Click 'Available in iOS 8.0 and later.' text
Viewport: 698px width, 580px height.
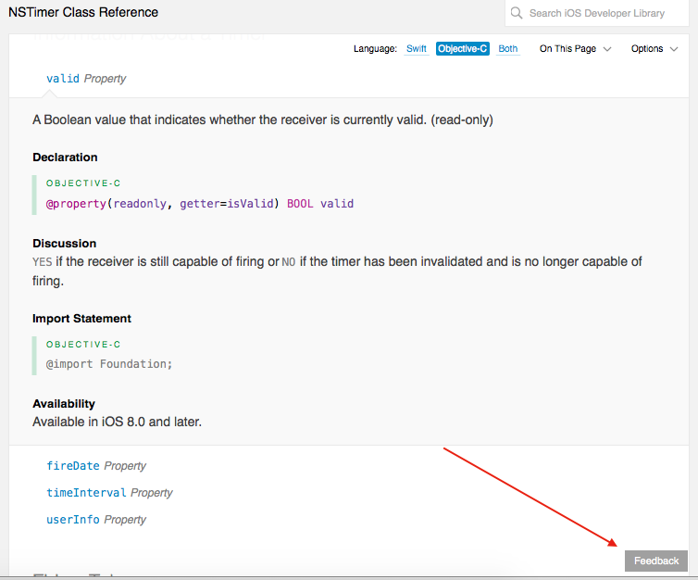pyautogui.click(x=117, y=422)
